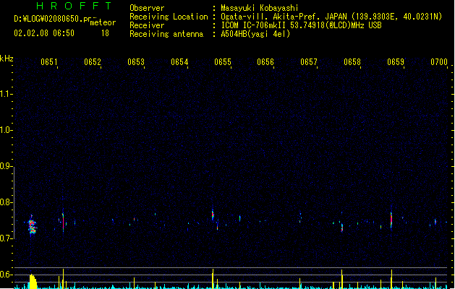The width and height of the screenshot is (455, 289).
Task: Click the 0653 time axis marker
Action: coord(136,62)
